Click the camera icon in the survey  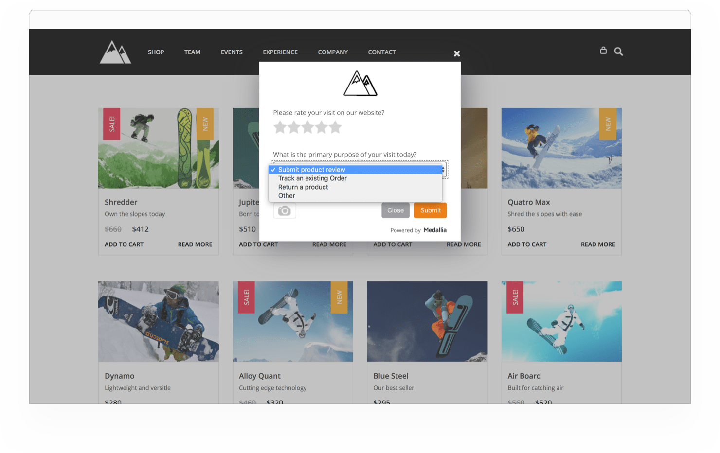point(284,210)
